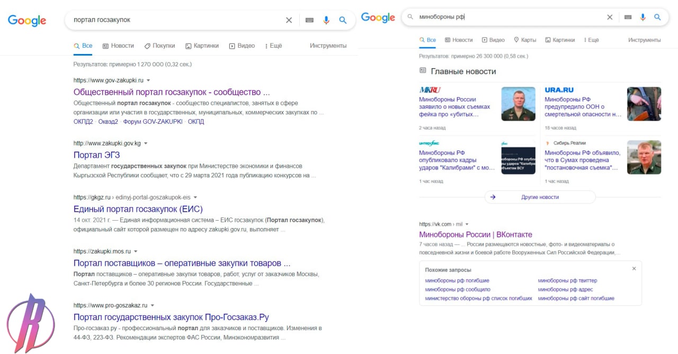This screenshot has width=678, height=354.
Task: Search 'министерство обороны рф список погибших'
Action: pos(478,298)
